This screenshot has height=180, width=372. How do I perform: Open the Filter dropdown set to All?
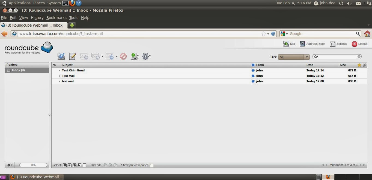click(x=294, y=57)
